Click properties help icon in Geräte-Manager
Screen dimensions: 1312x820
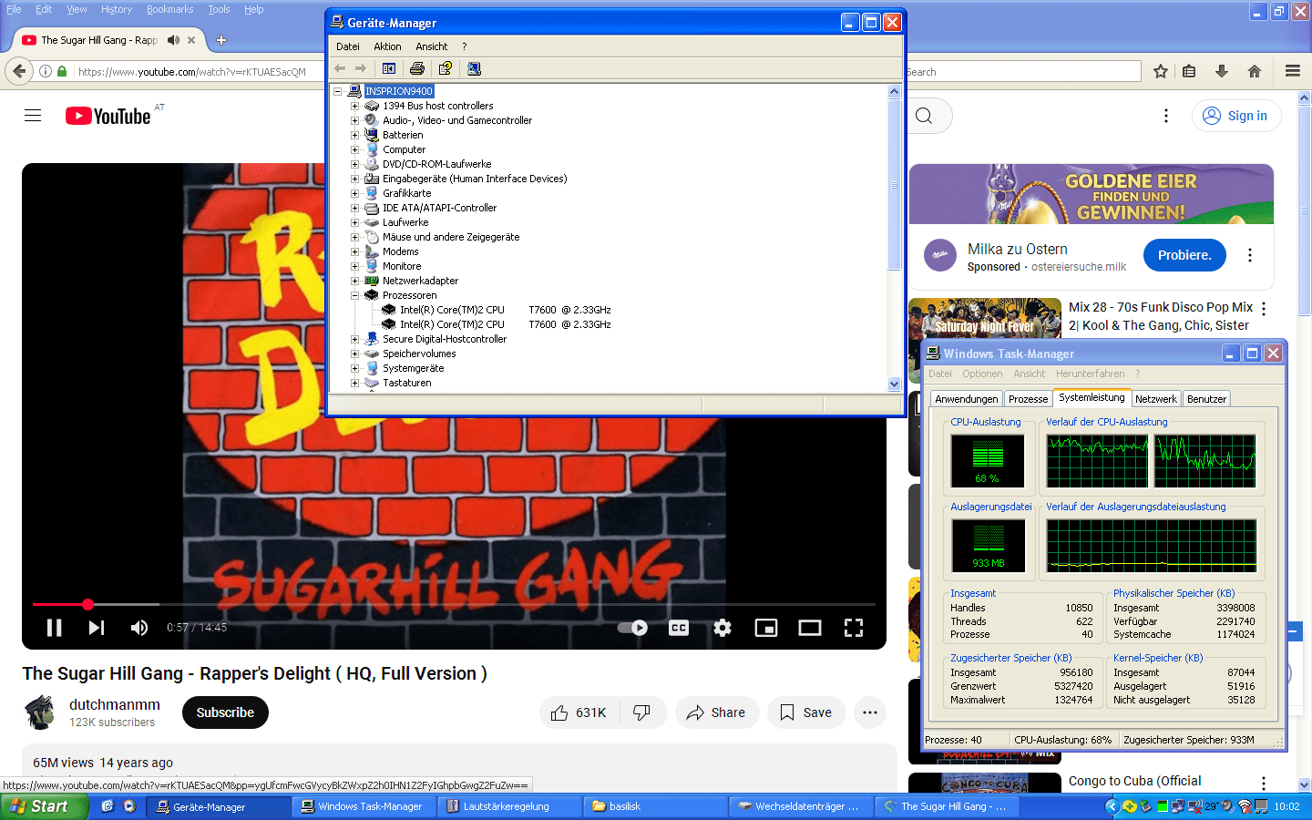point(446,68)
